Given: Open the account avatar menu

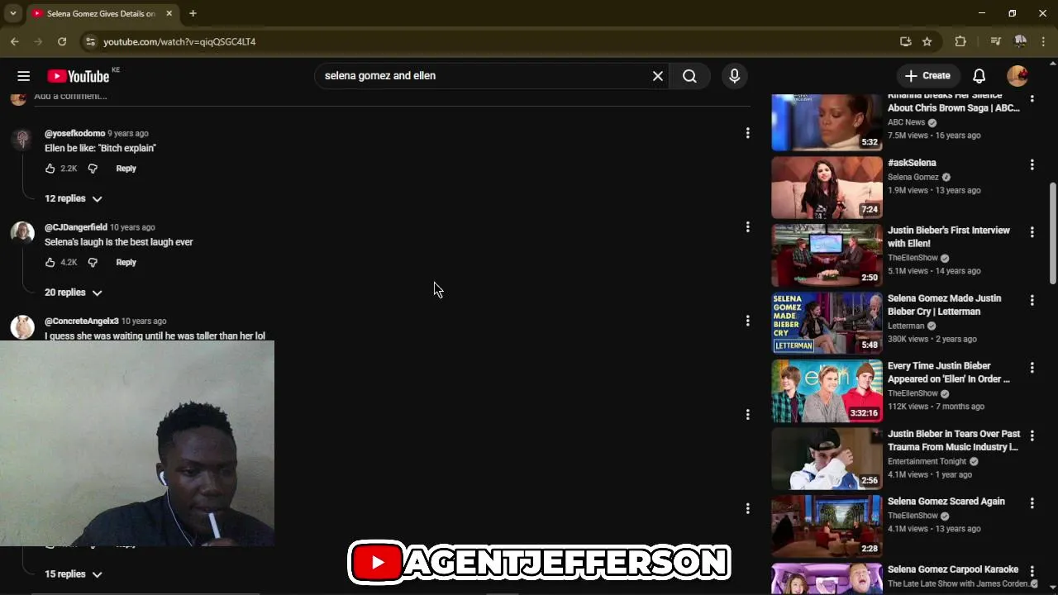Looking at the screenshot, I should pyautogui.click(x=1017, y=76).
